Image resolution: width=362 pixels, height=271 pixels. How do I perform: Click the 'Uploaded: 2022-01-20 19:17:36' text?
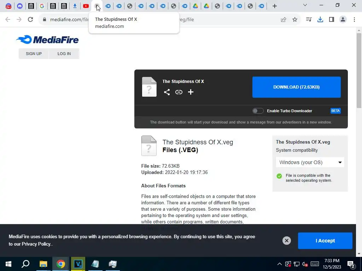[175, 172]
